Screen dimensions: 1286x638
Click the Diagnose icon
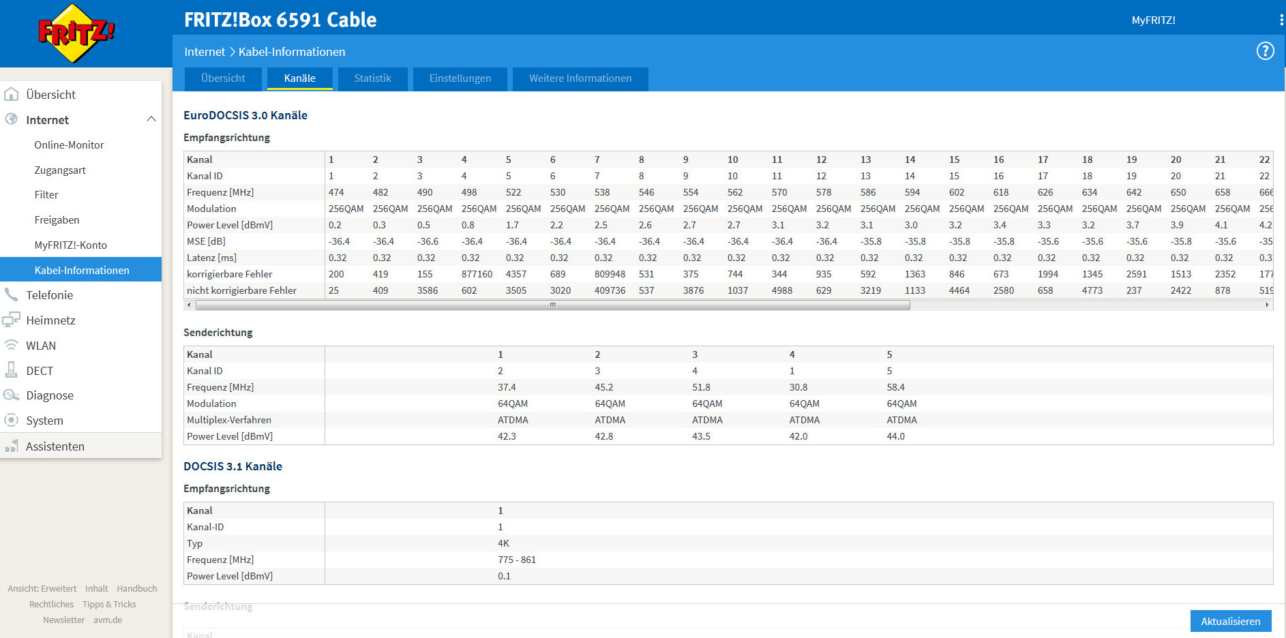pos(12,395)
